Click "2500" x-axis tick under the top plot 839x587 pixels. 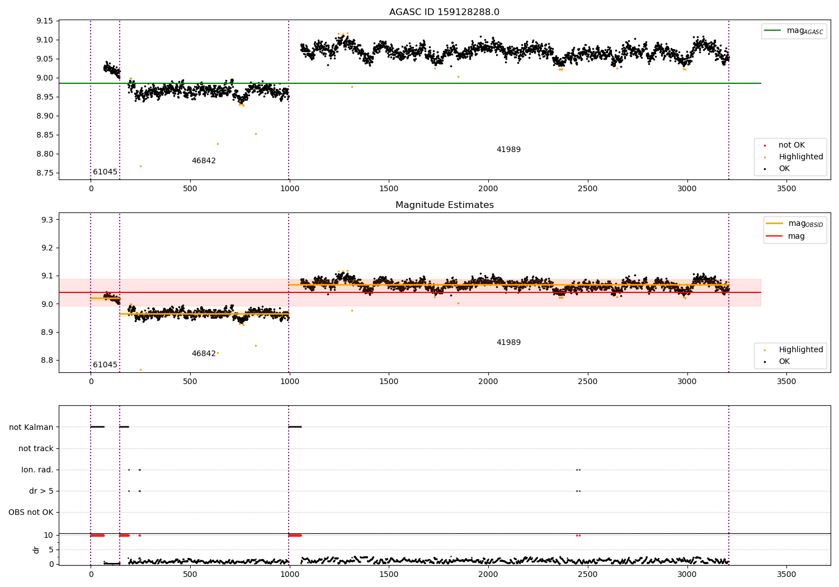[587, 189]
